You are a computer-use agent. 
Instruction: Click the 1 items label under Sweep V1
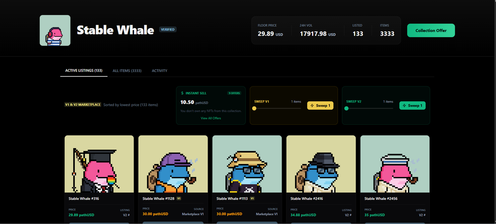[x=296, y=102]
